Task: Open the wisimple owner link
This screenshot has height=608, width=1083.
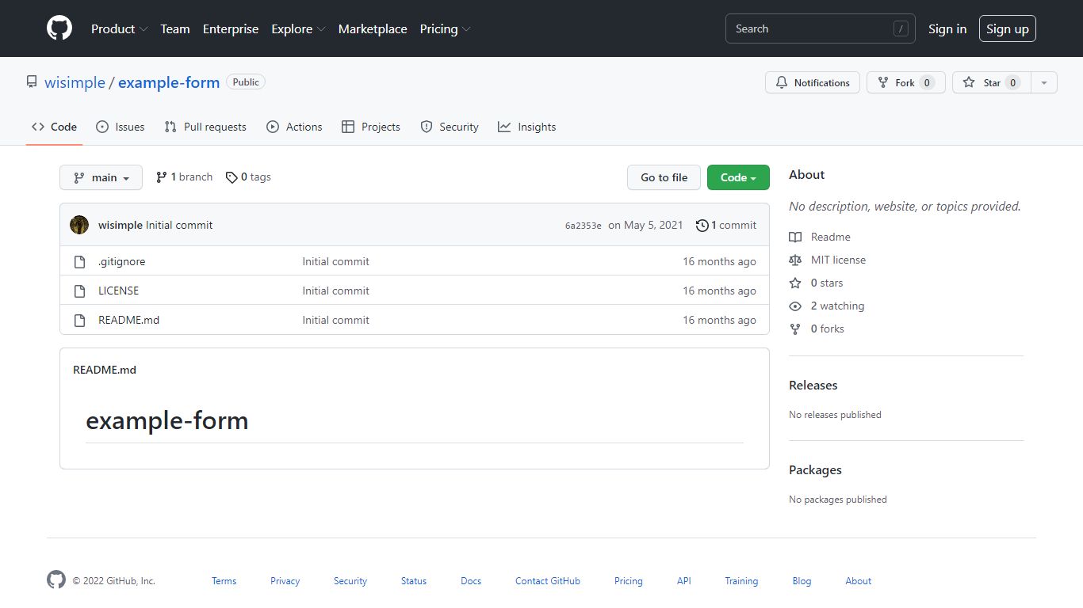Action: coord(75,82)
